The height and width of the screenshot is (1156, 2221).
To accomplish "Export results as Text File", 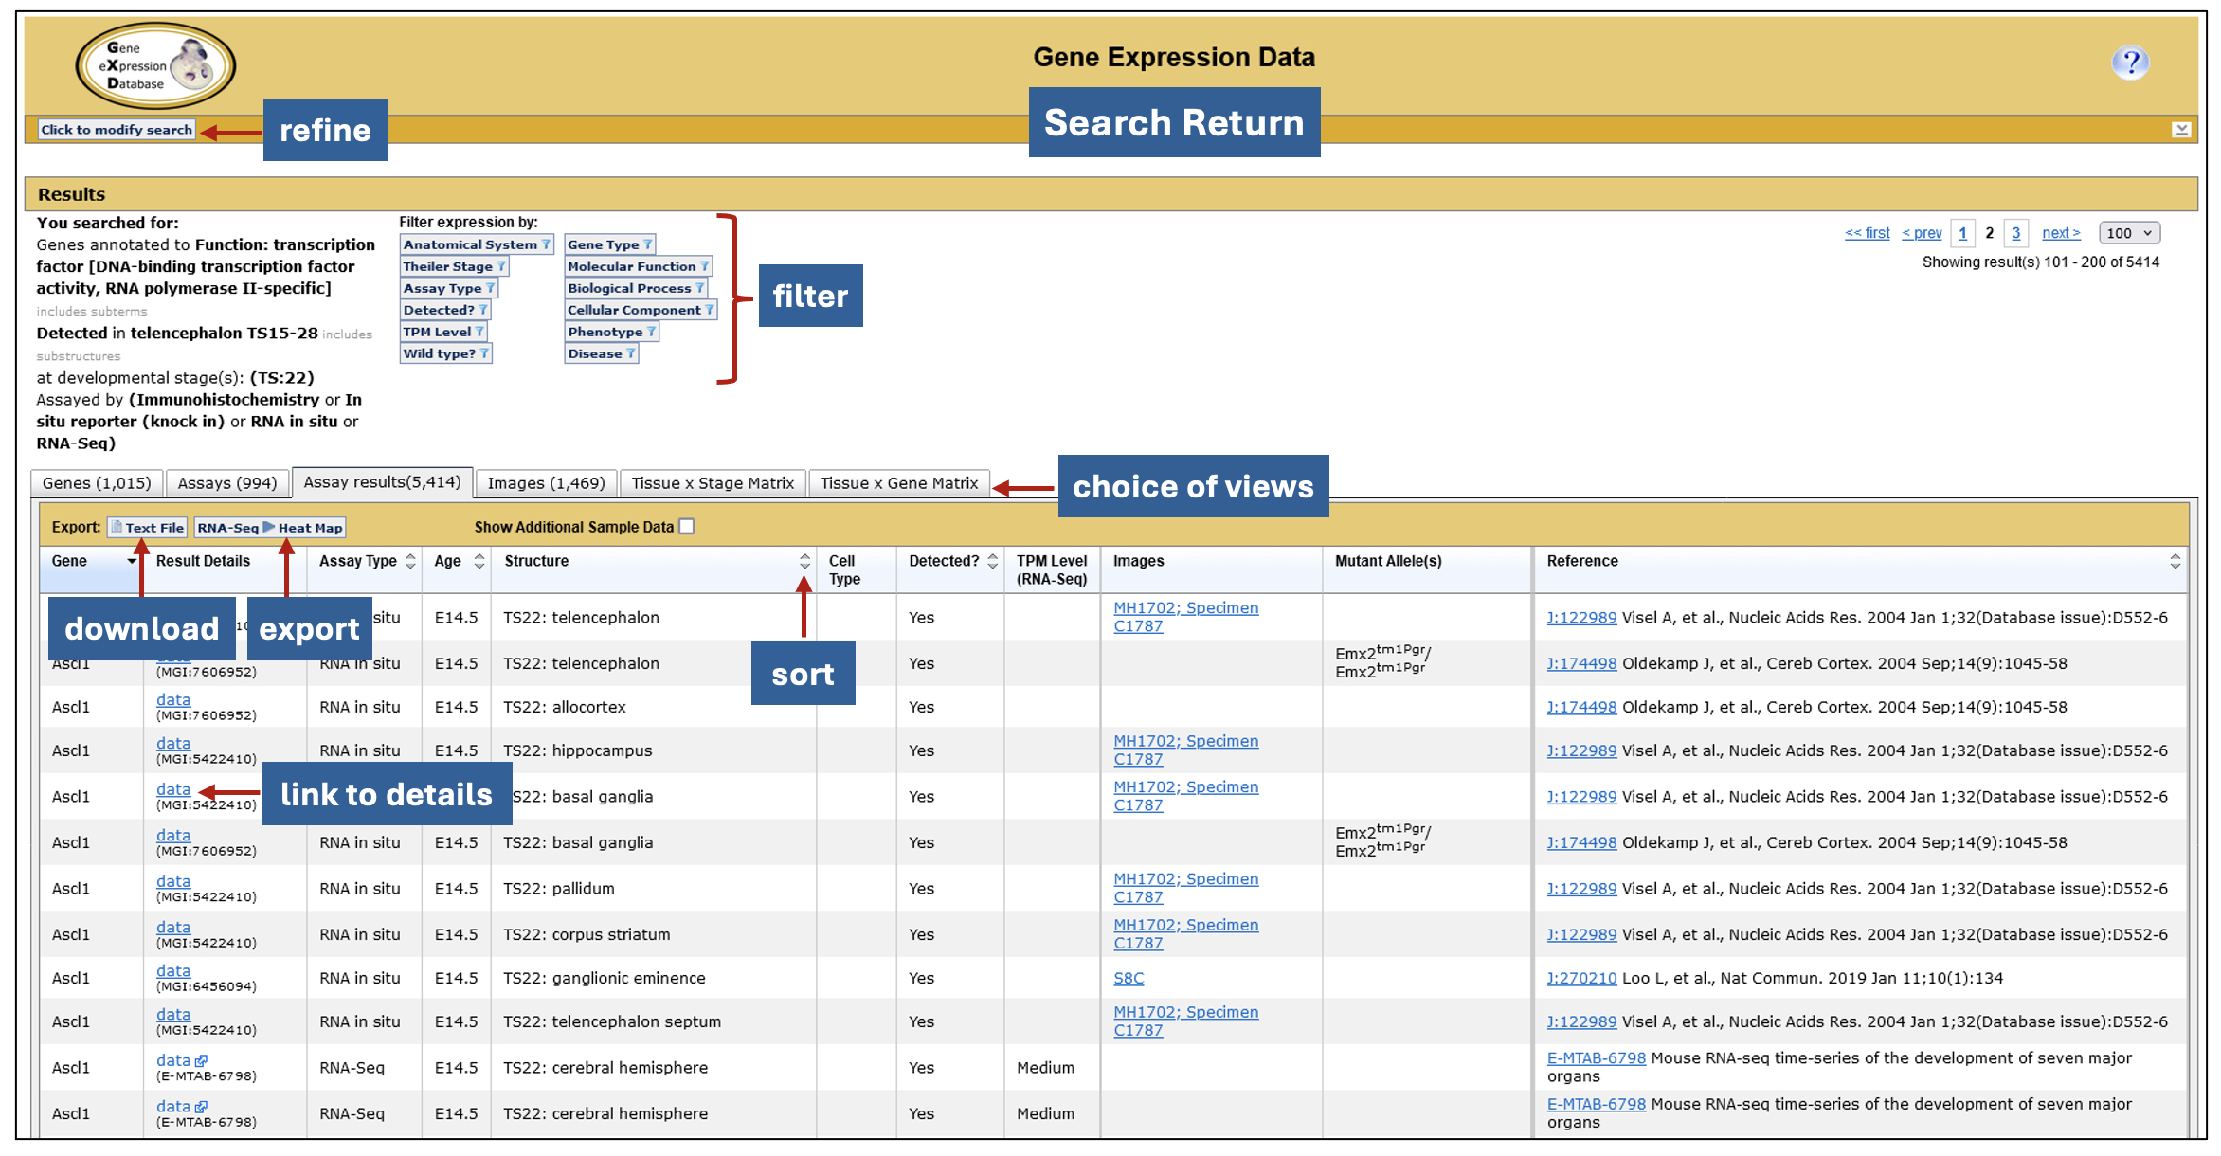I will [147, 528].
